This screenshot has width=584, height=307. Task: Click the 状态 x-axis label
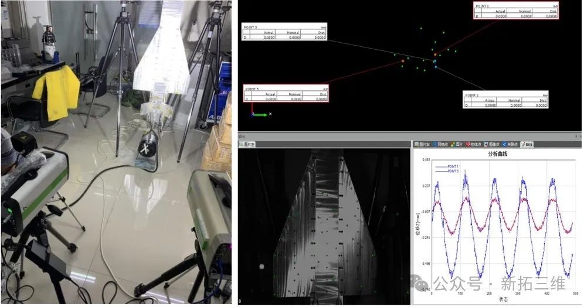point(503,299)
